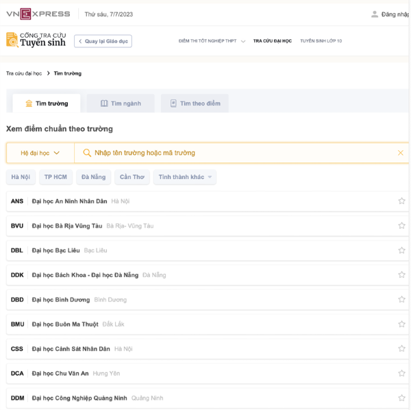Expand the Tỉnh thành khác dropdown
Image resolution: width=411 pixels, height=410 pixels.
185,177
